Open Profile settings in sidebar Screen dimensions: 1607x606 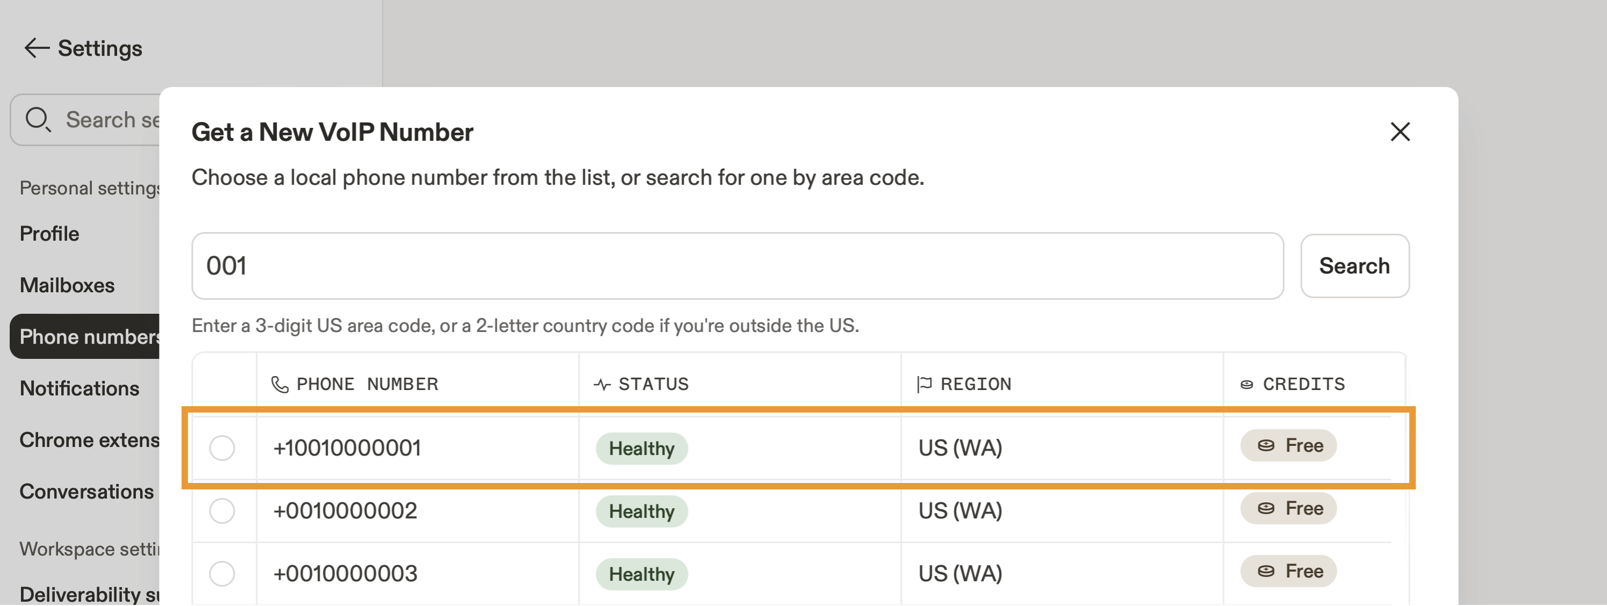(x=49, y=233)
